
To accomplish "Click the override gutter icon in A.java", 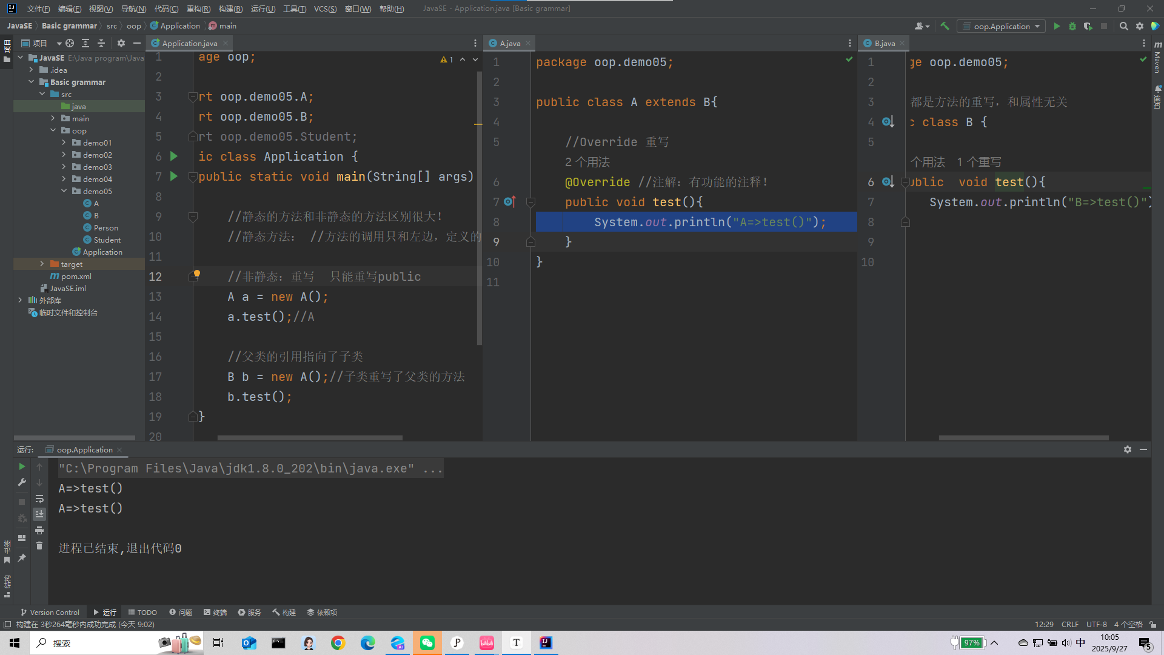I will [509, 202].
